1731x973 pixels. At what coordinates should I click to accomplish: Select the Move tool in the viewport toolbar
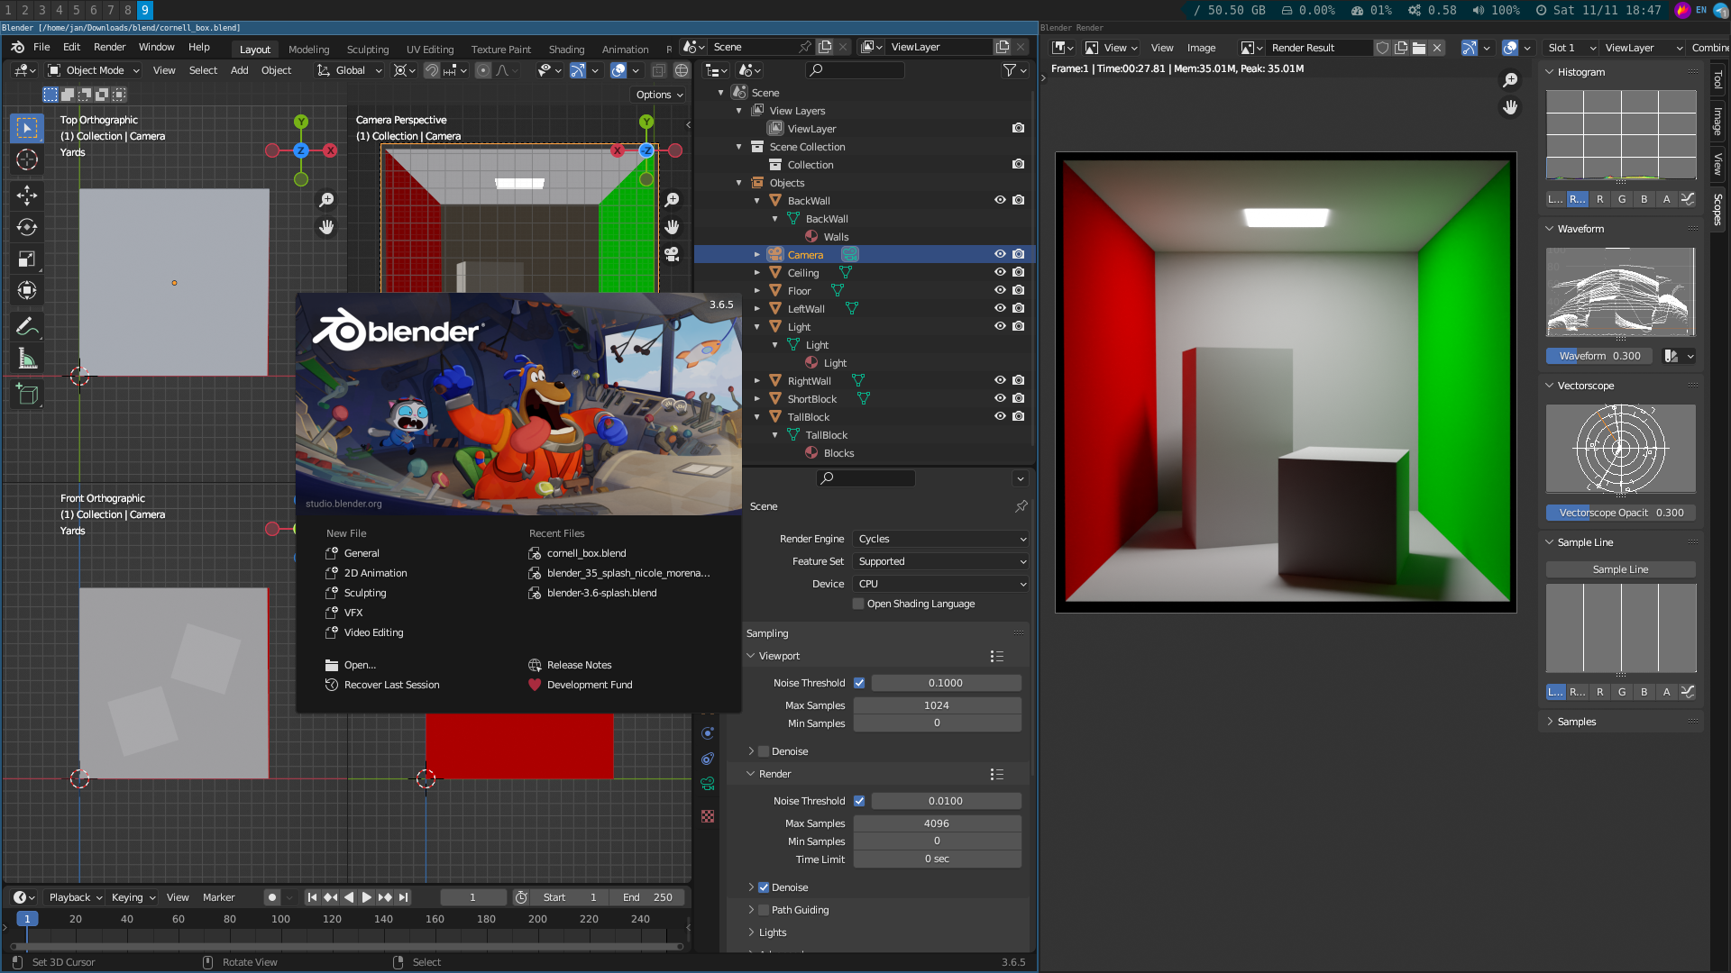[x=26, y=196]
